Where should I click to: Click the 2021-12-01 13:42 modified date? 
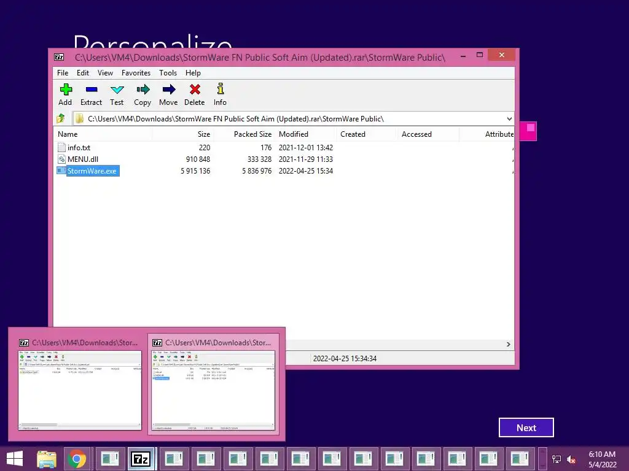[x=306, y=147]
